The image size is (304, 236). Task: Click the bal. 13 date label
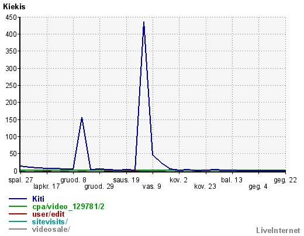232,180
